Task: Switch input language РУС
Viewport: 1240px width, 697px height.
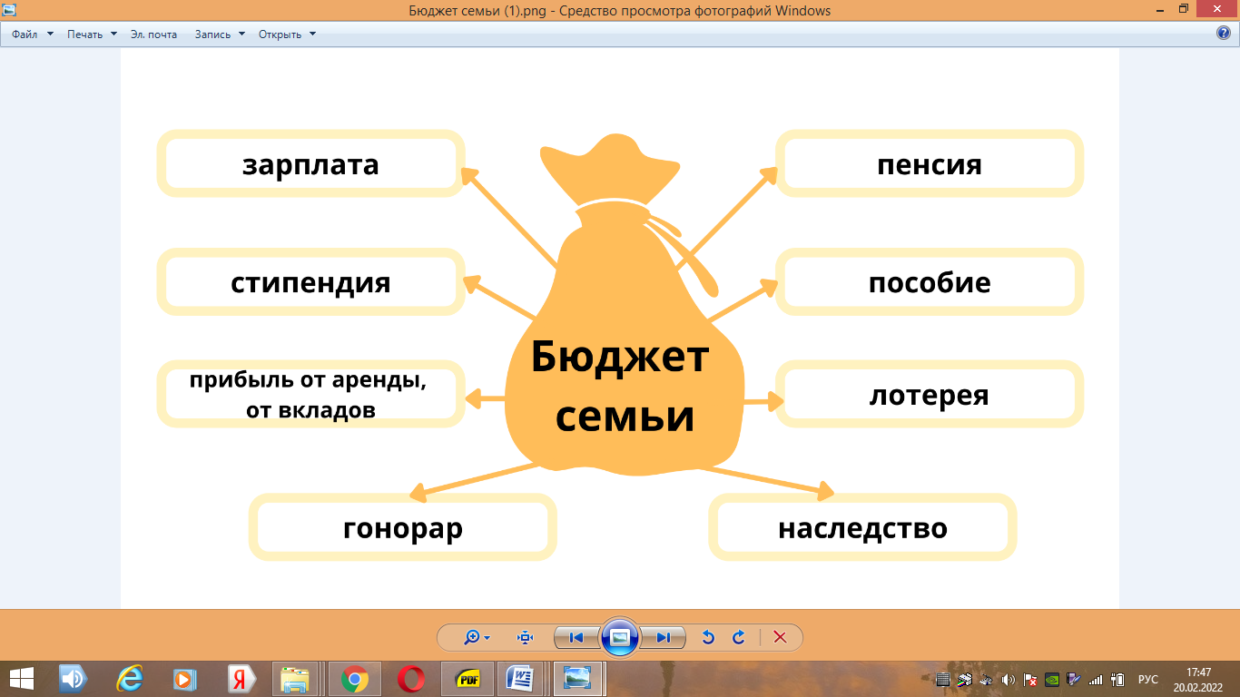Action: pos(1148,679)
